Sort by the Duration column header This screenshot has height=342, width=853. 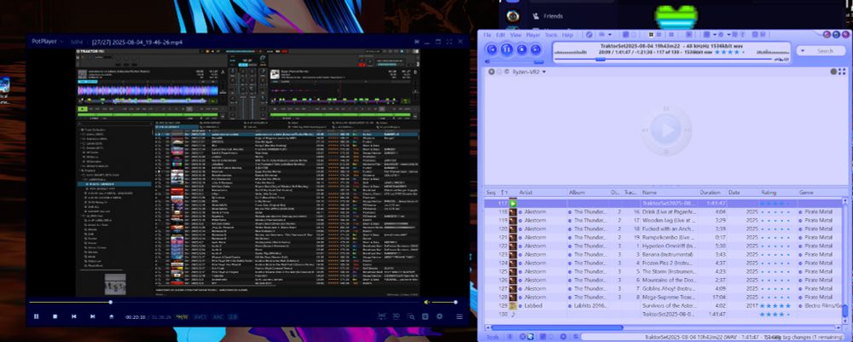(710, 193)
